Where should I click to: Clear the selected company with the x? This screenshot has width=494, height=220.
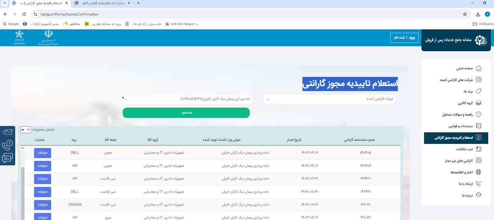coord(123,97)
